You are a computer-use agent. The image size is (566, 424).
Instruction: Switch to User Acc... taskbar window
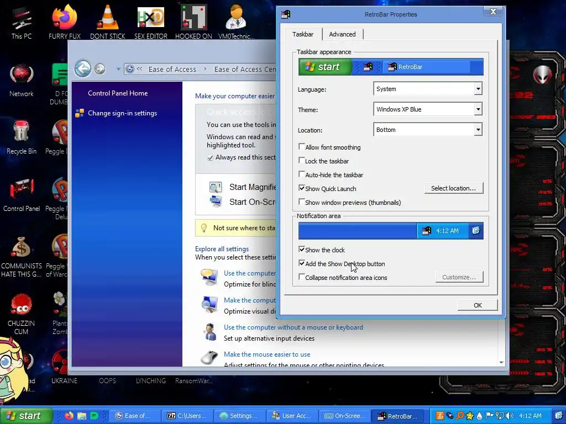click(292, 416)
